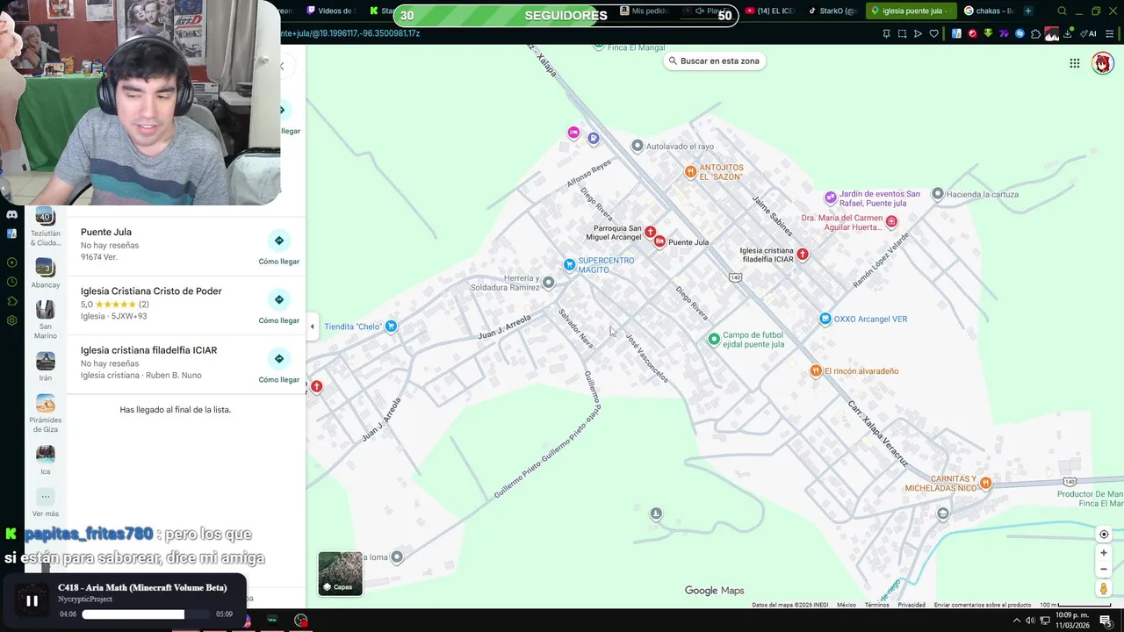Image resolution: width=1124 pixels, height=632 pixels.
Task: Expand 'Ver más' recent places
Action: coord(46,503)
